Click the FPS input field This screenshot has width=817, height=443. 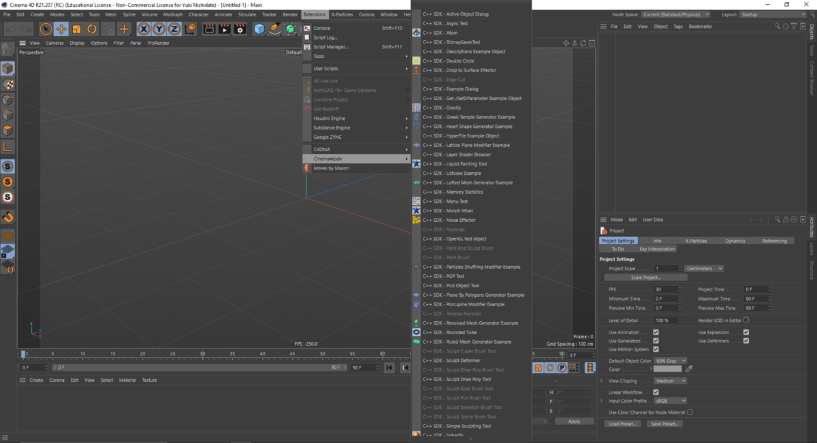click(667, 289)
